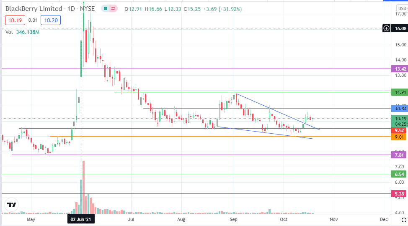Click the blue 10.20 buy price box
This screenshot has height=226, width=408.
pos(51,20)
